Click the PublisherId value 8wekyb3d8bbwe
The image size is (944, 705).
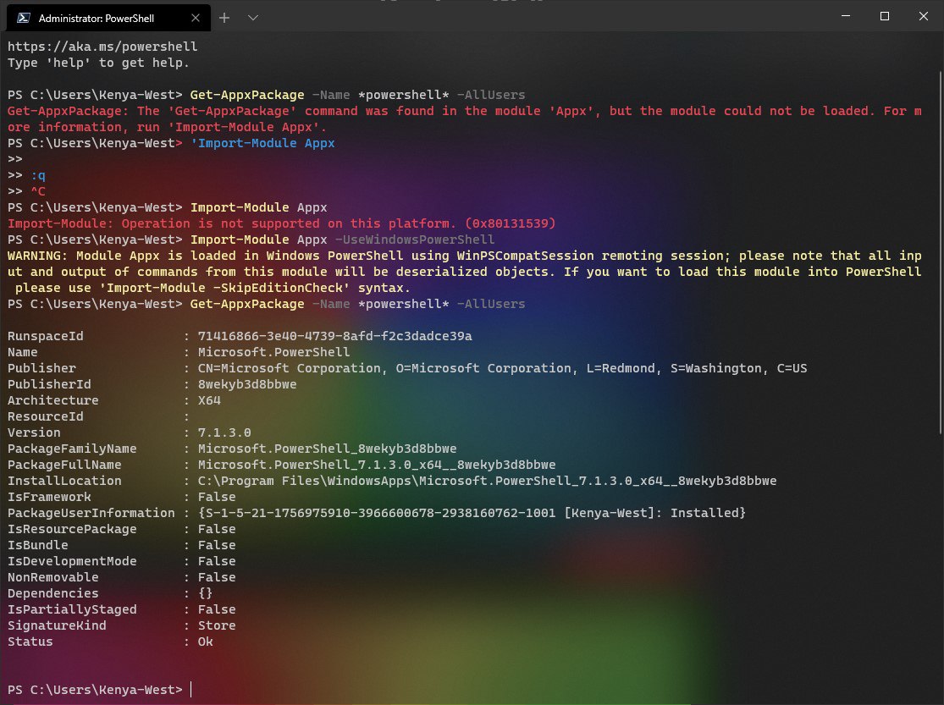point(247,384)
